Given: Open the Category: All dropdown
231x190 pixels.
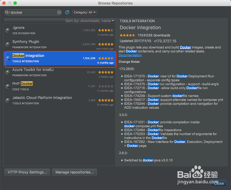Looking at the screenshot, I should pyautogui.click(x=84, y=12).
